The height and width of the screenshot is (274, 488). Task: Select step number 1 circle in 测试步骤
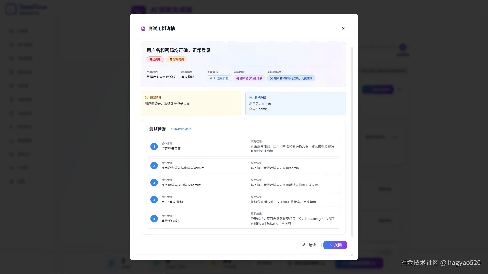(x=154, y=146)
